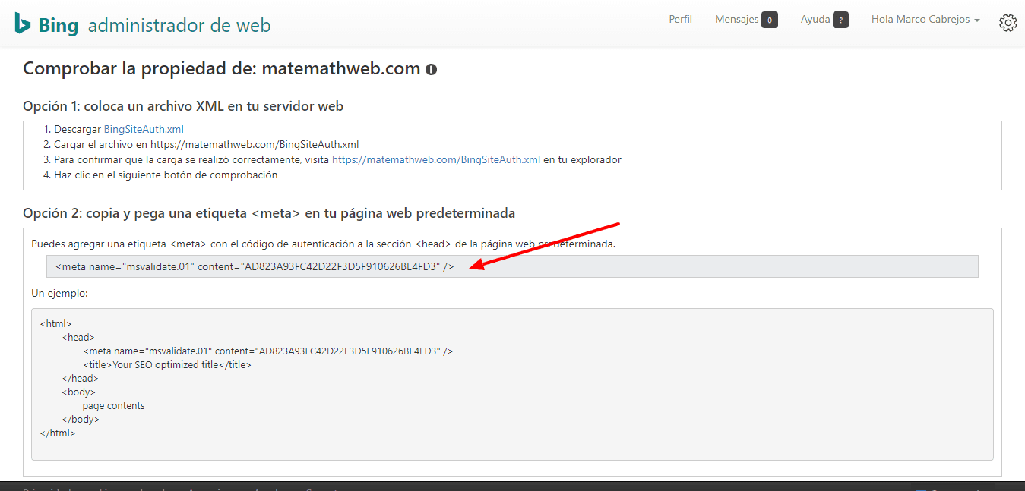Click the 'Opción 1' XML file heading
Image resolution: width=1025 pixels, height=491 pixels.
click(183, 106)
